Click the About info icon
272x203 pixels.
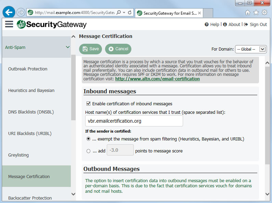coord(225,25)
